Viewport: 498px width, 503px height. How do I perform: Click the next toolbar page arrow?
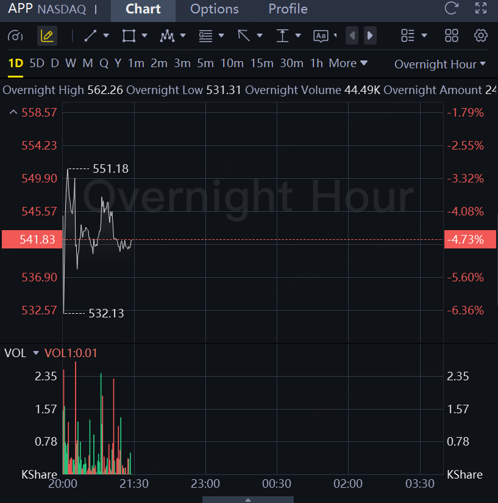[370, 35]
